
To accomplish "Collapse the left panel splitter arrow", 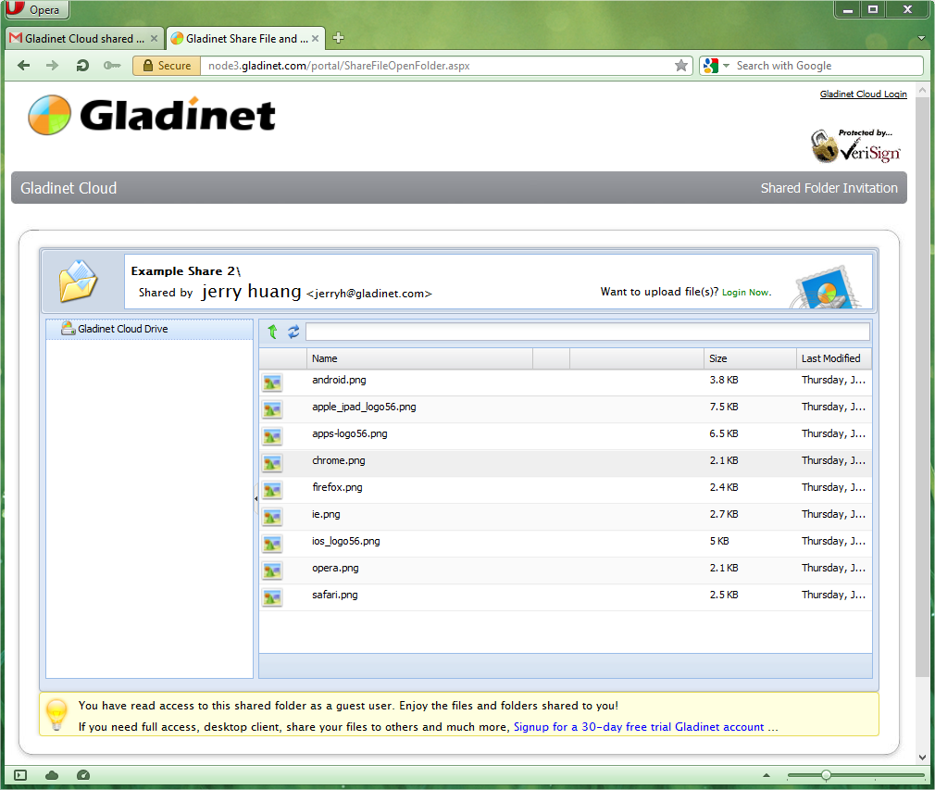I will pyautogui.click(x=256, y=498).
